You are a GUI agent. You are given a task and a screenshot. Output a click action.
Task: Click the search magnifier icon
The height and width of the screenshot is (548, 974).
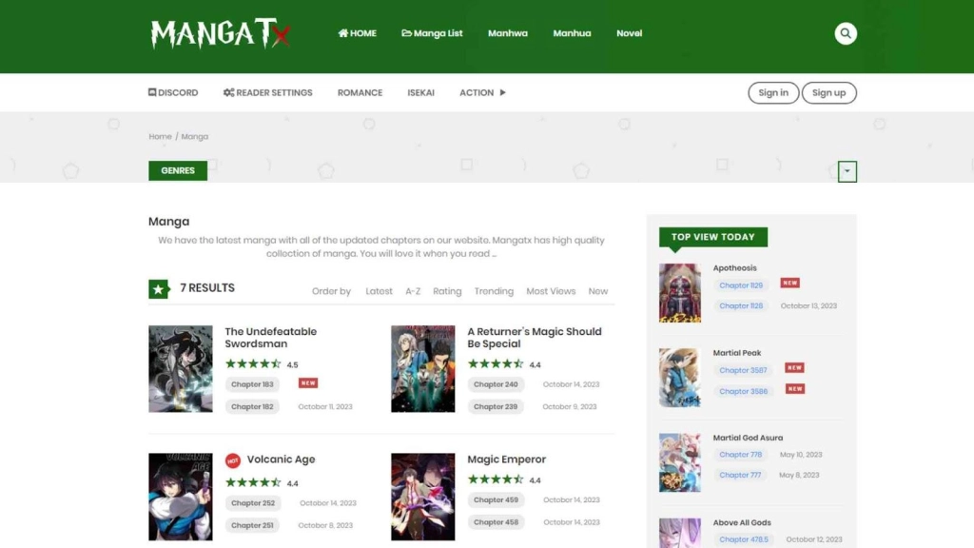pyautogui.click(x=845, y=34)
